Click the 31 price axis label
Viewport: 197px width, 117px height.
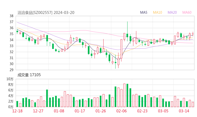(x=11, y=58)
